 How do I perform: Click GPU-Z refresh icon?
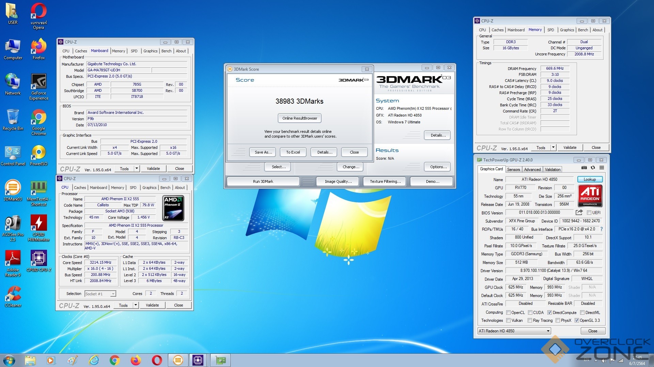click(593, 168)
